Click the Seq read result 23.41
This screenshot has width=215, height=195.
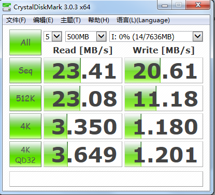point(83,70)
